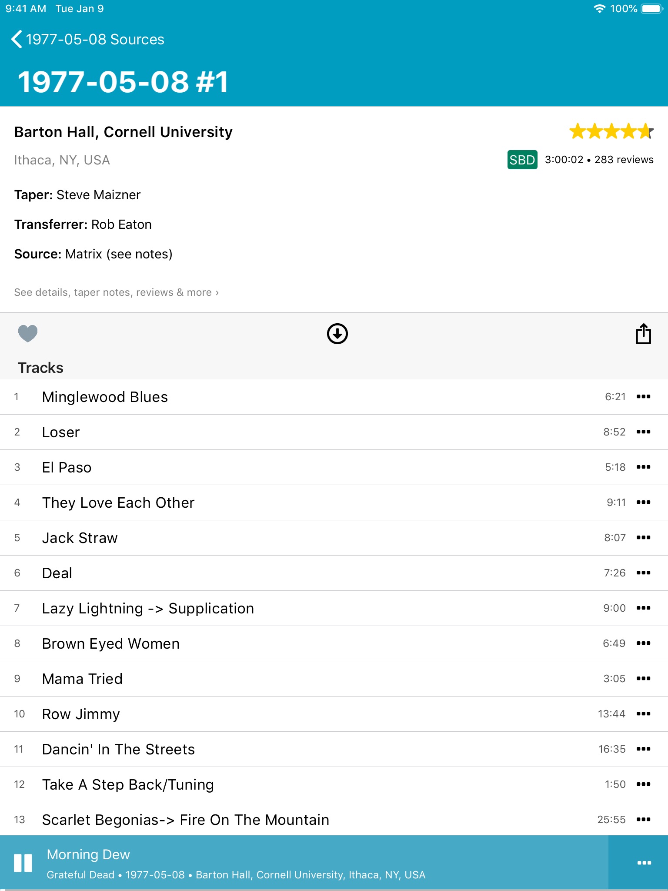The height and width of the screenshot is (891, 668).
Task: Open options menu for Minglewood Blues
Action: click(x=643, y=397)
